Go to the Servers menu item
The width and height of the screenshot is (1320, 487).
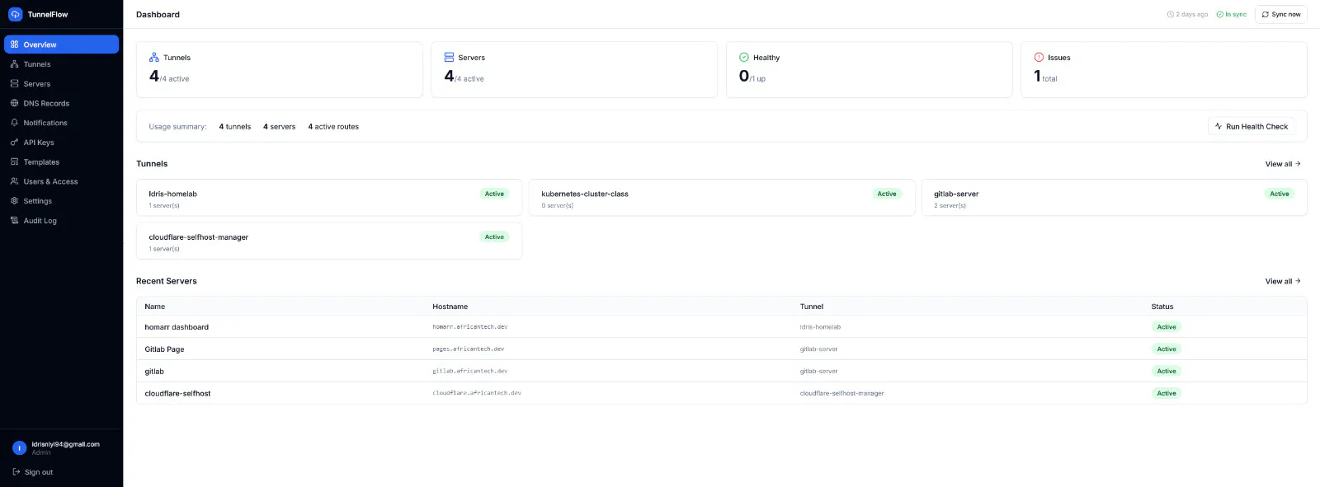pyautogui.click(x=61, y=84)
